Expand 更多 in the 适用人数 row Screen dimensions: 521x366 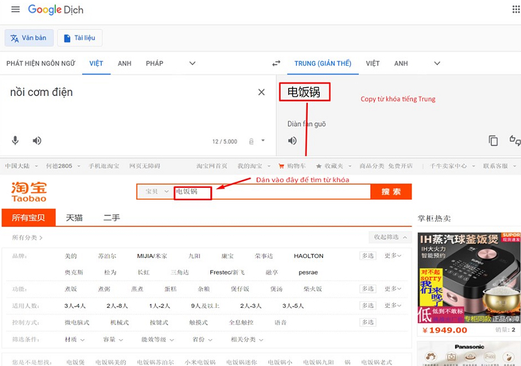click(x=393, y=305)
